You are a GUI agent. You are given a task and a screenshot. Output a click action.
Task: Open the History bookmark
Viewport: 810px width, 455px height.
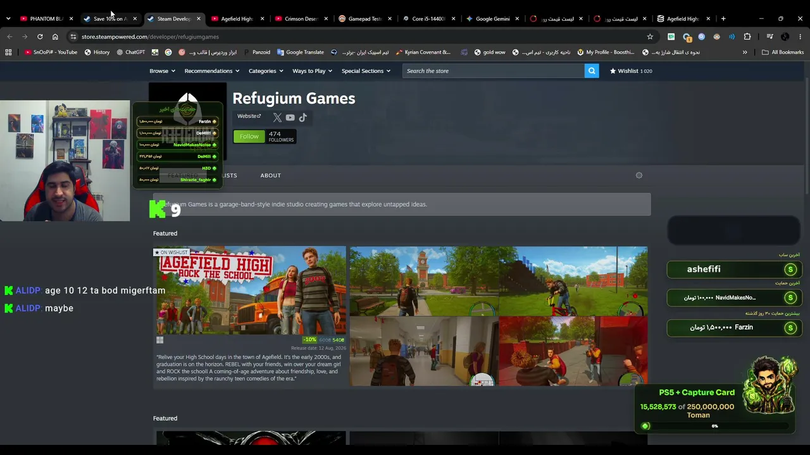pyautogui.click(x=97, y=52)
